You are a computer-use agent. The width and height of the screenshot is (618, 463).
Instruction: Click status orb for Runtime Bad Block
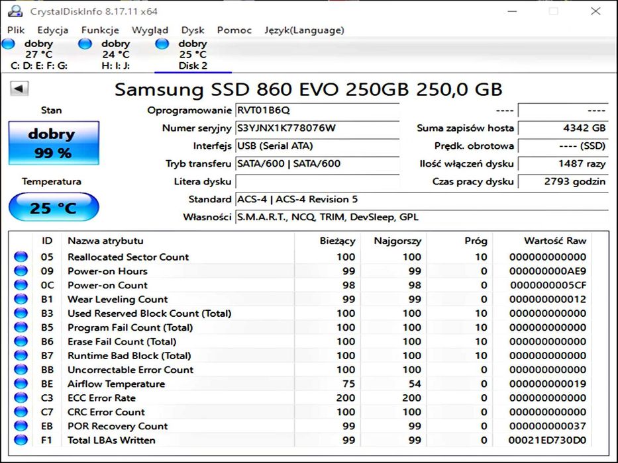21,356
